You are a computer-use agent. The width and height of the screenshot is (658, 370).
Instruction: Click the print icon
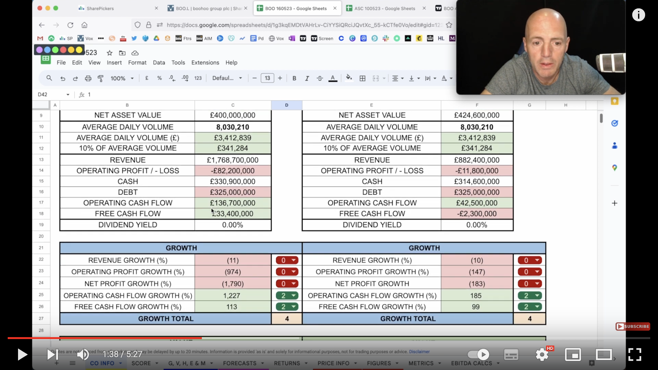tap(88, 78)
